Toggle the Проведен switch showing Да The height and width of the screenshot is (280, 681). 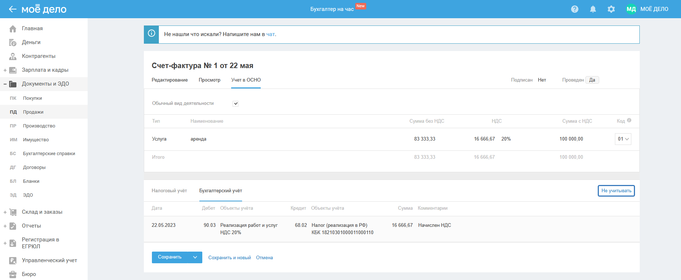[592, 80]
